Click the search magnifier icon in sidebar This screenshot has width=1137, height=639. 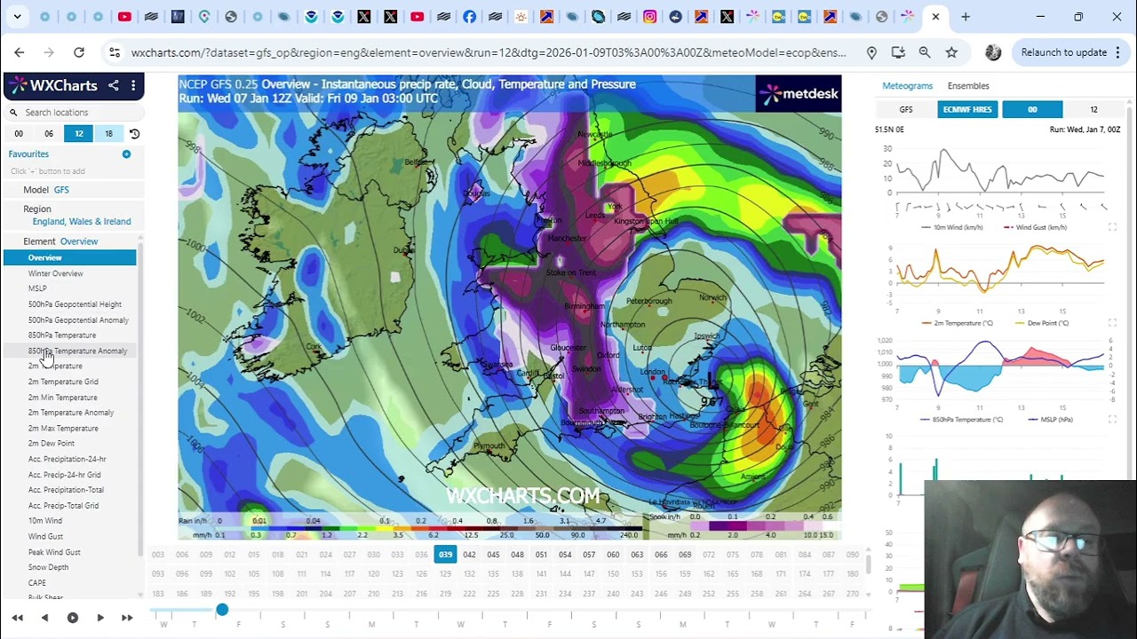13,113
